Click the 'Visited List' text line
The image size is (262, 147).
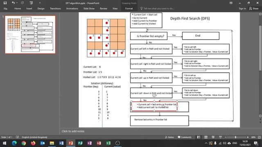[x=102, y=77]
